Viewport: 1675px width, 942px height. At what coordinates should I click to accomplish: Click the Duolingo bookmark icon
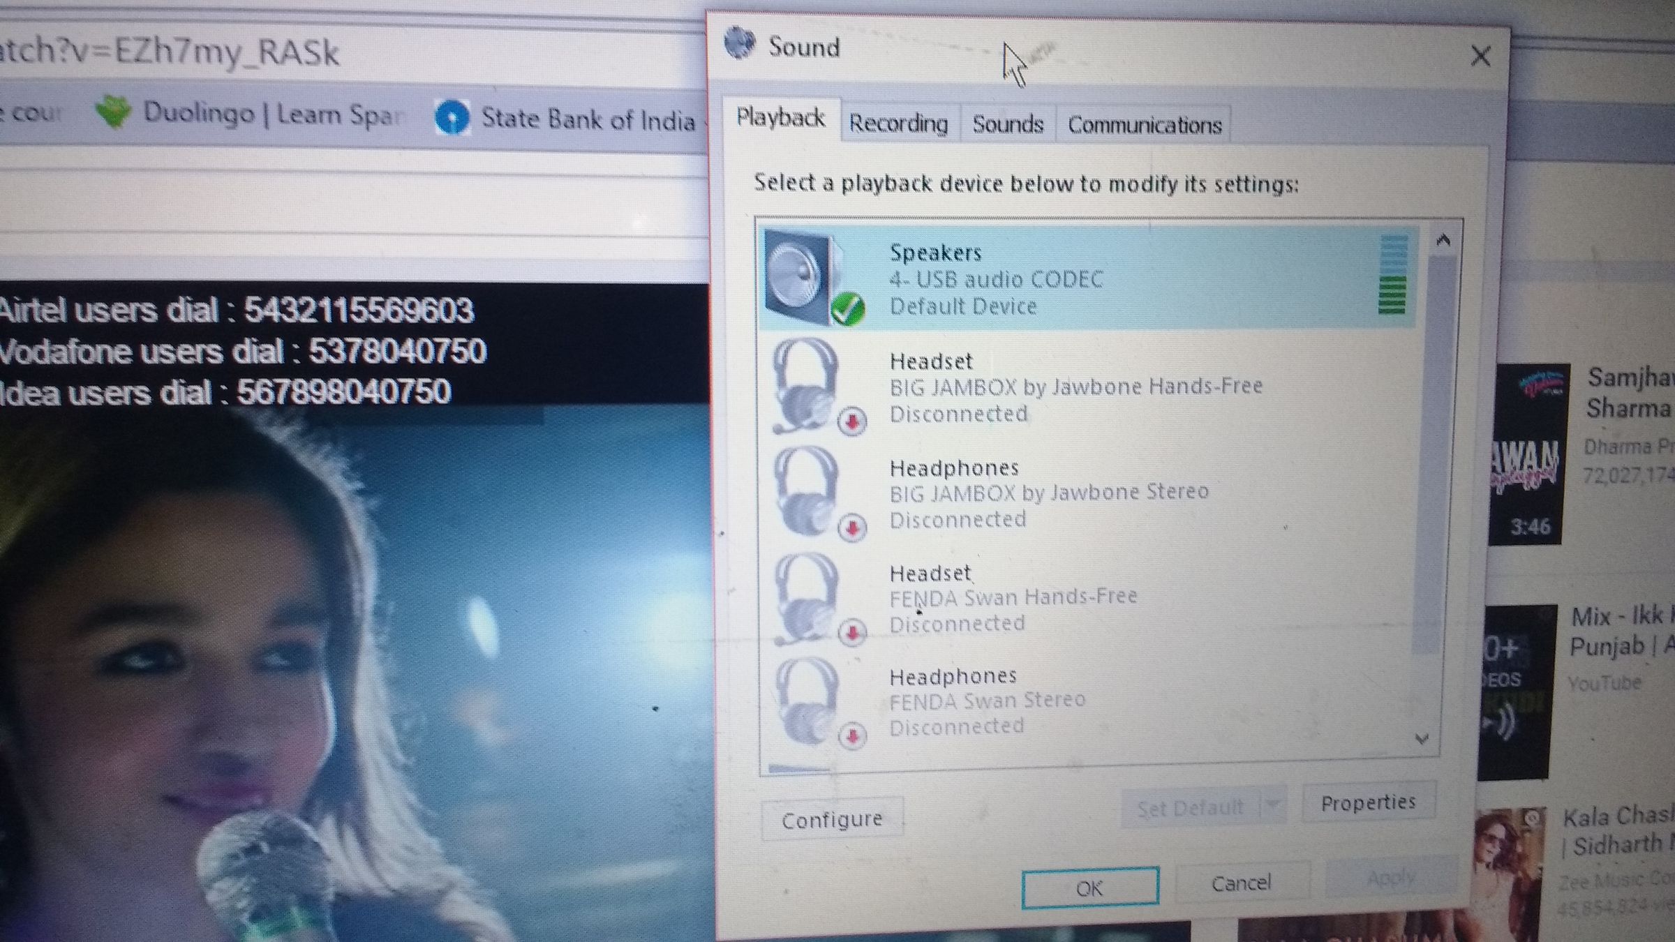113,112
